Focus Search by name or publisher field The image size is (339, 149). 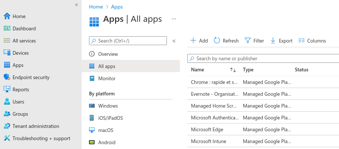(263, 58)
